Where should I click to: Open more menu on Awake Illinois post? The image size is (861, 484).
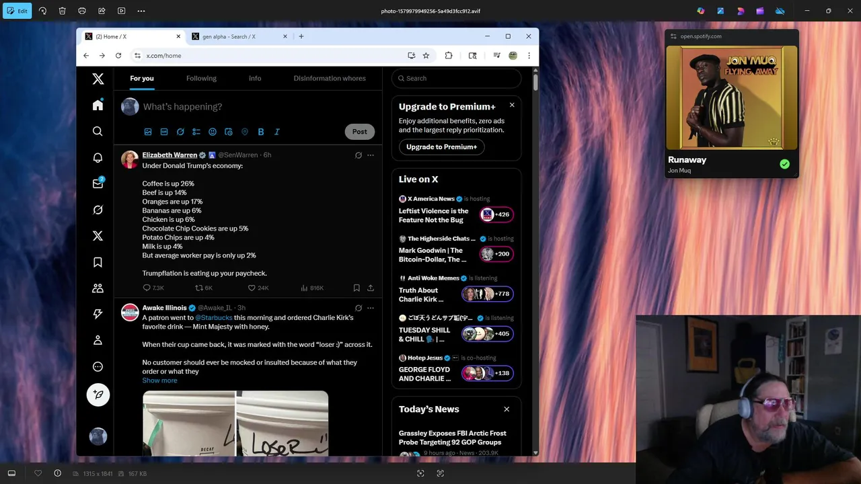pyautogui.click(x=371, y=308)
